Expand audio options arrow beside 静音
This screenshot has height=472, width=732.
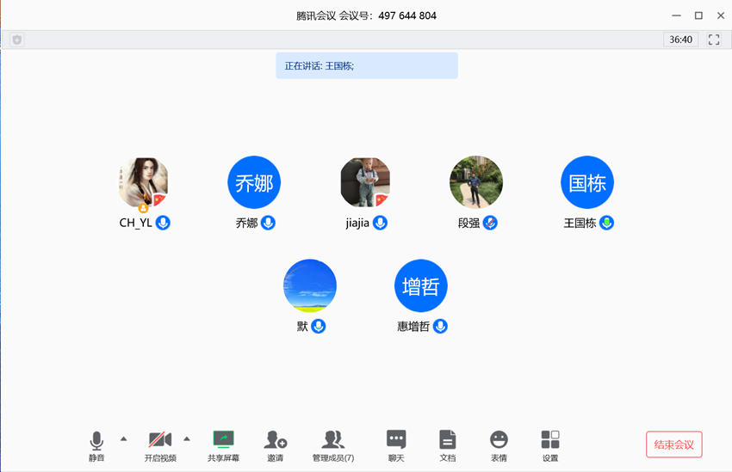123,438
